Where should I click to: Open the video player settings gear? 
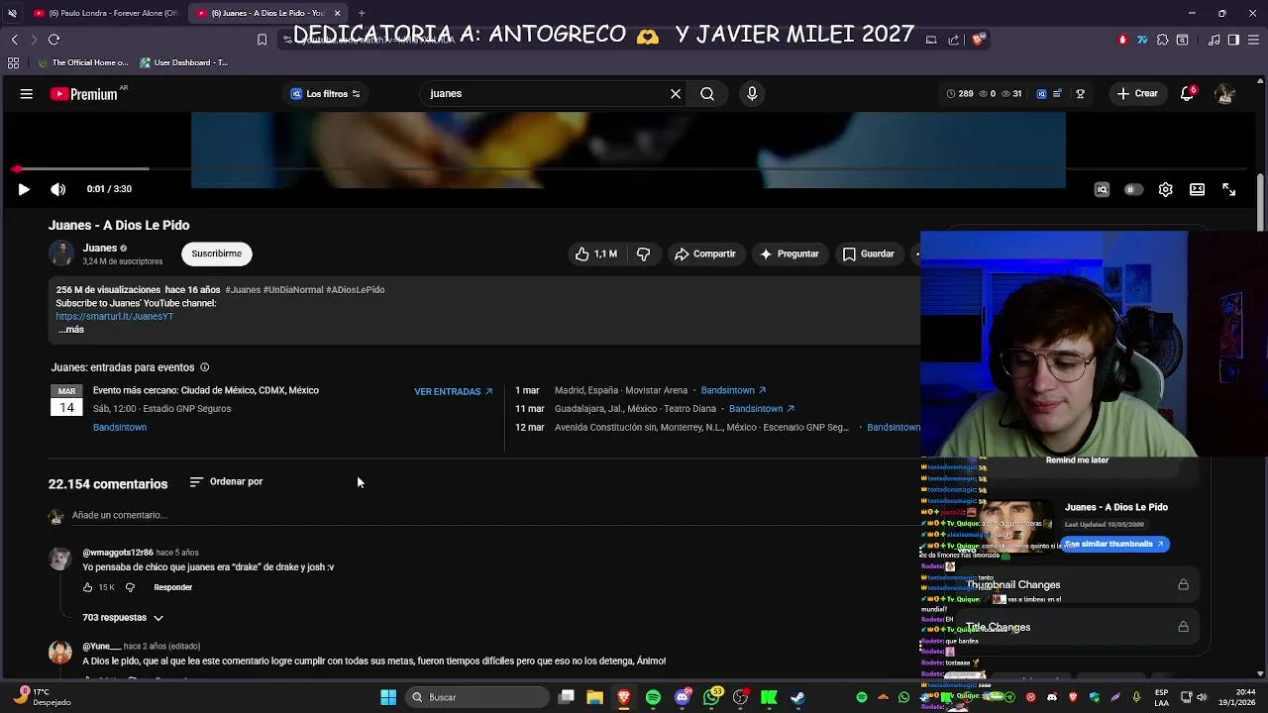pyautogui.click(x=1166, y=189)
